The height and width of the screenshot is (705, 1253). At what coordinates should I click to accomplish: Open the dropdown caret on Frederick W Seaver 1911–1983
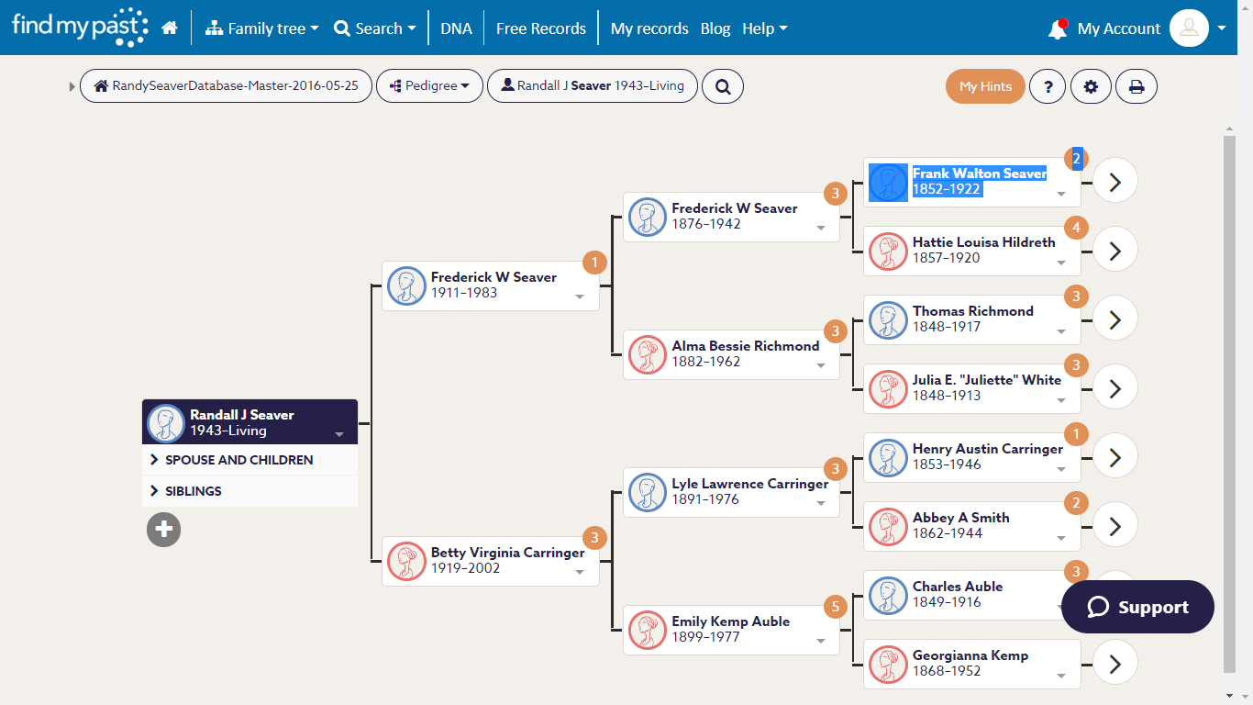(x=579, y=296)
